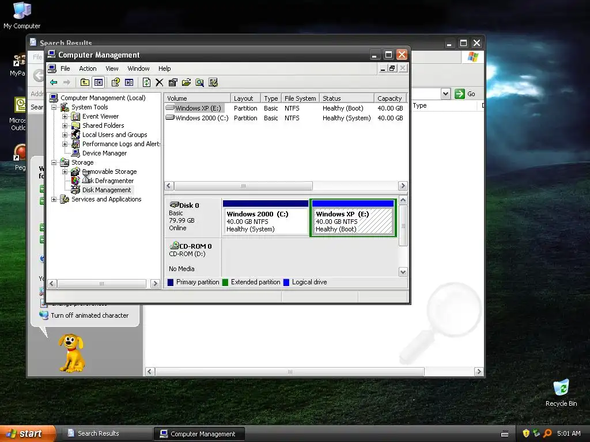The width and height of the screenshot is (590, 442).
Task: Click Turn off animated character link
Action: tap(89, 315)
